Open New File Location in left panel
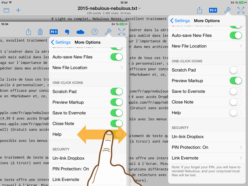Screen dimensions: 248x186 pos(88,68)
